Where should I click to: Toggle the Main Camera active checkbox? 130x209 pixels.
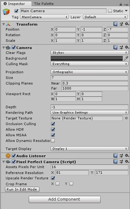pos(17,11)
